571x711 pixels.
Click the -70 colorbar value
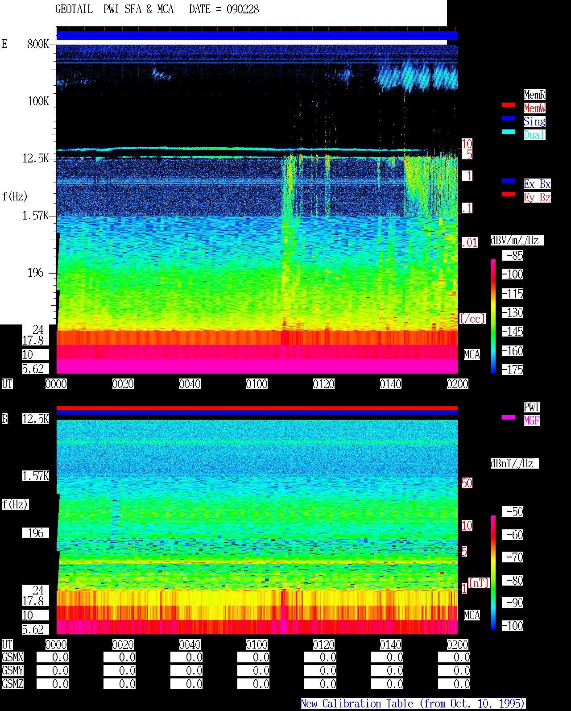point(513,557)
